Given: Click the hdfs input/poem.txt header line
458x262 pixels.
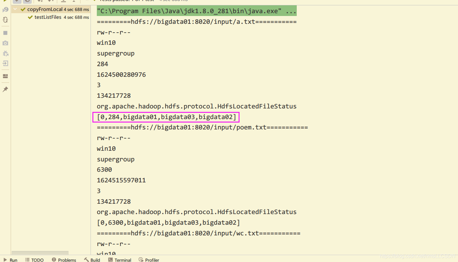Looking at the screenshot, I should click(202, 127).
